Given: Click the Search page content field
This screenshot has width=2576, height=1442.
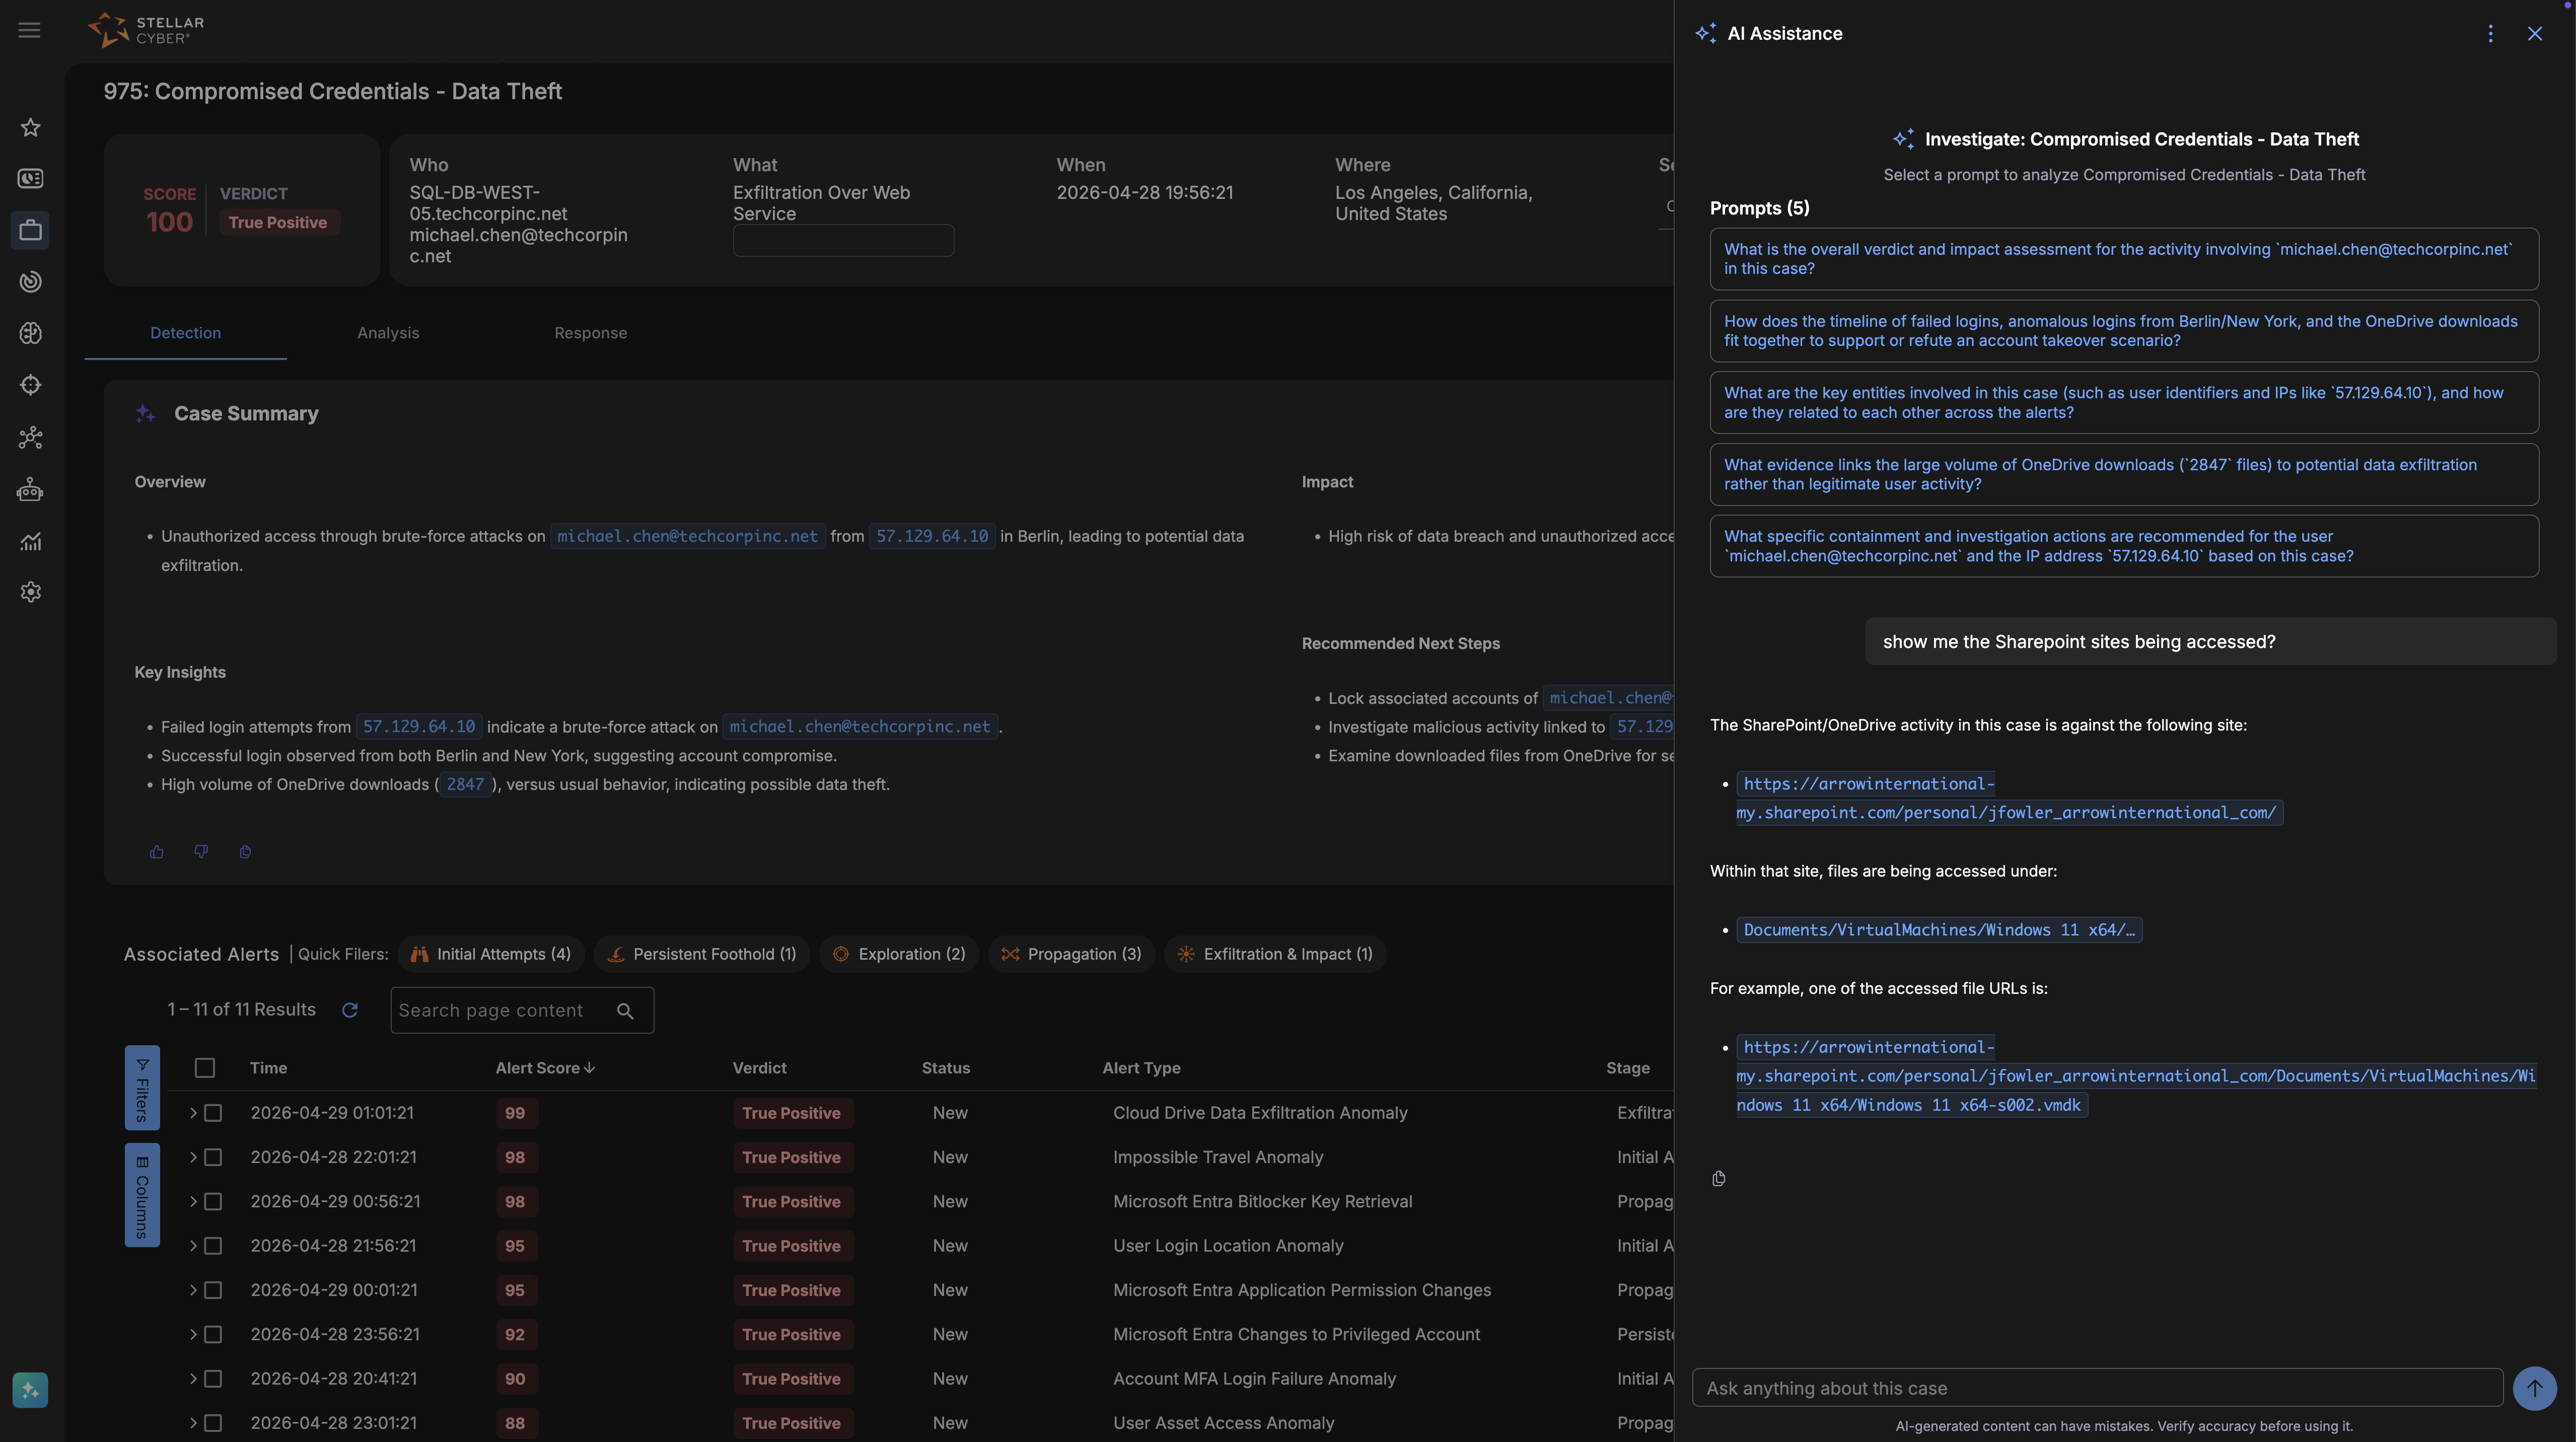Looking at the screenshot, I should point(522,1011).
